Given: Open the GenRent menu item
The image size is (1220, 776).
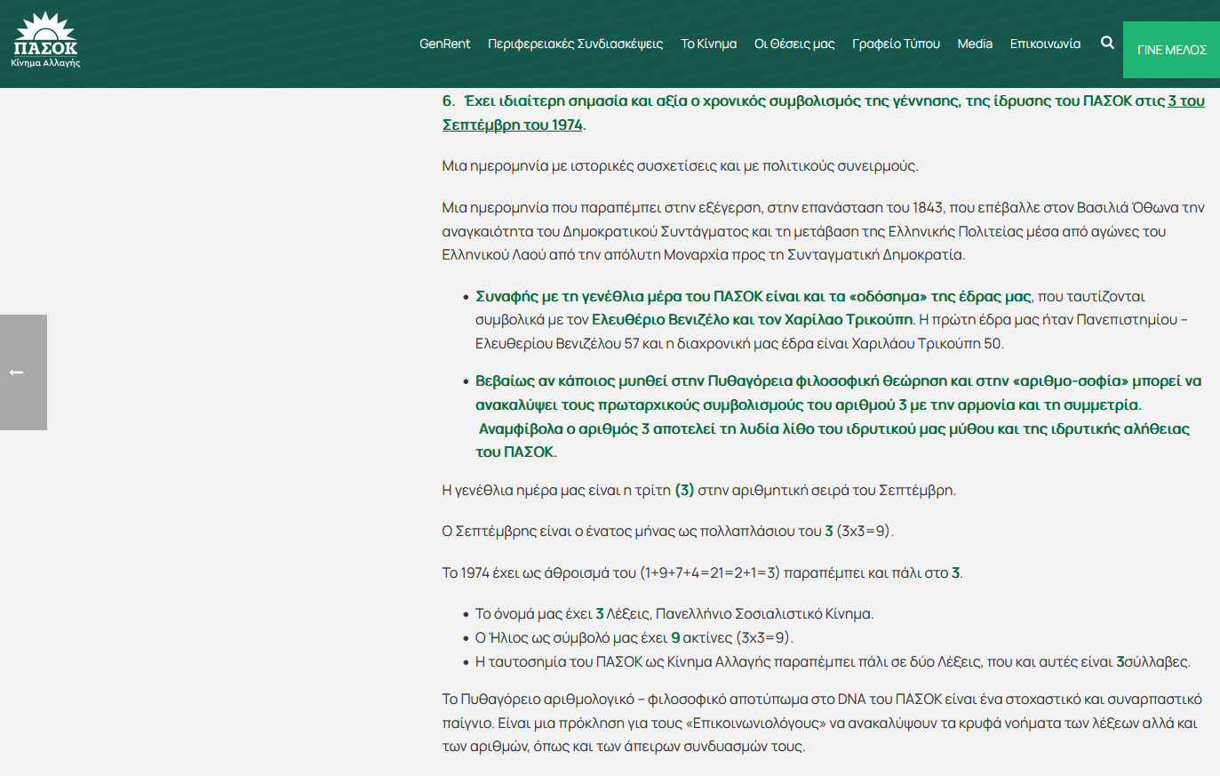Looking at the screenshot, I should (444, 44).
